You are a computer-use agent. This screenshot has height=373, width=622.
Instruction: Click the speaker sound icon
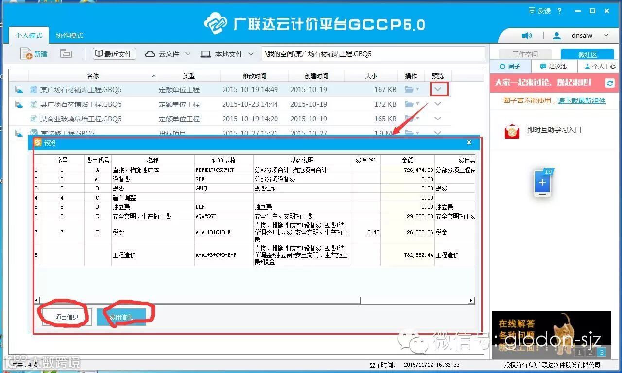coord(527,35)
